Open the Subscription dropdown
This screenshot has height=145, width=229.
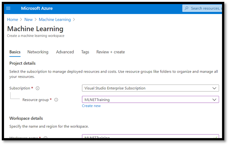[x=151, y=88]
